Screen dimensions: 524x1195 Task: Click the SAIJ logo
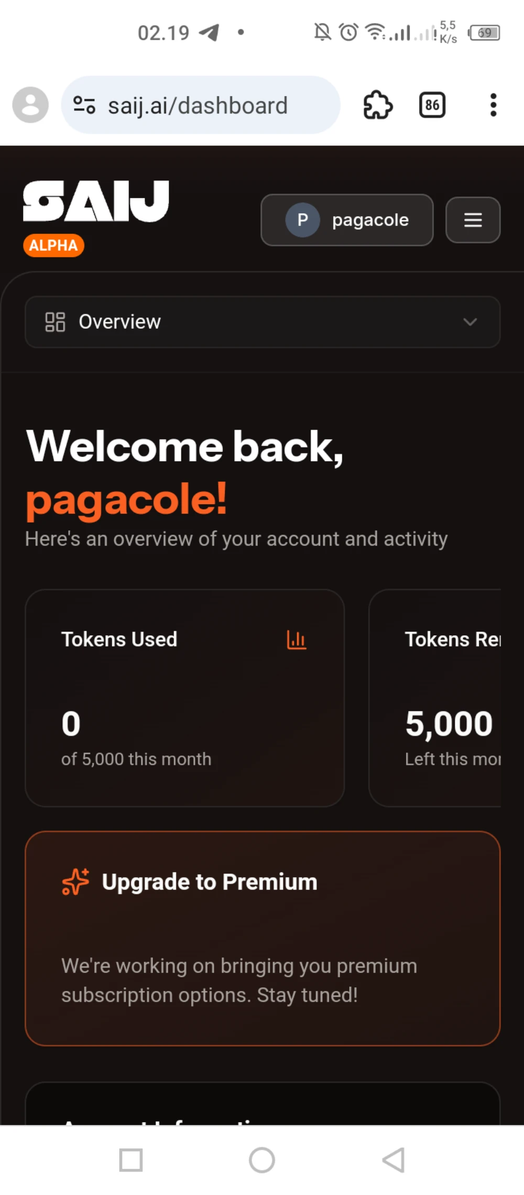96,201
